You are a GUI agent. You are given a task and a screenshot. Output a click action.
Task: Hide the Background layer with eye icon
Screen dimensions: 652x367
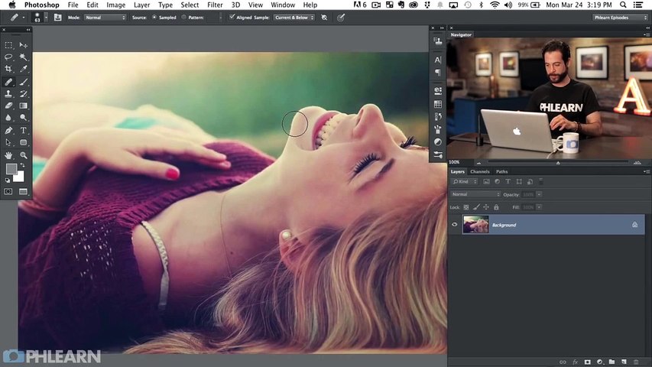pyautogui.click(x=455, y=225)
